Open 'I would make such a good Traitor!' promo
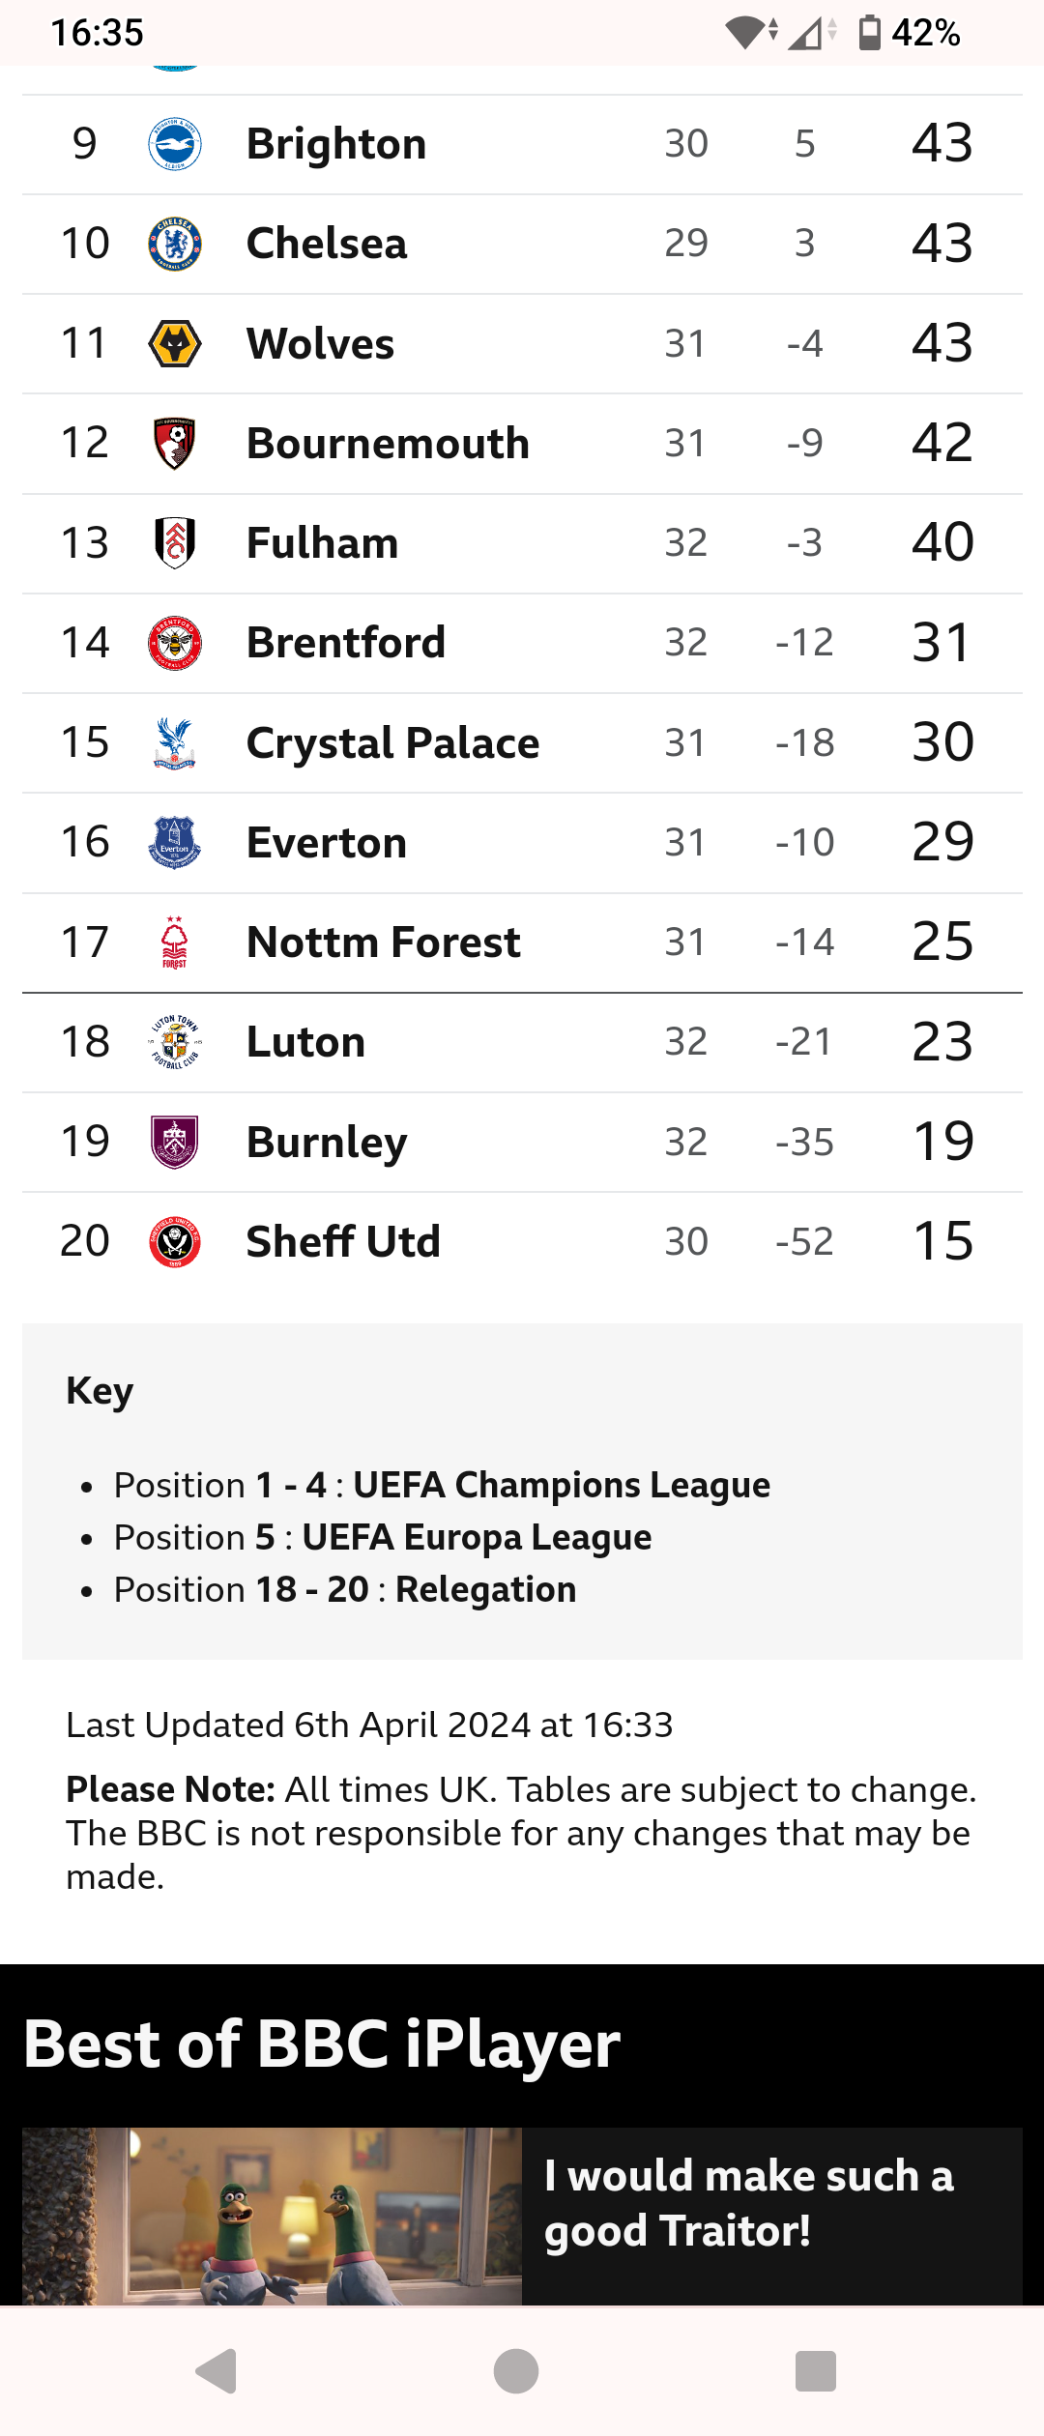The height and width of the screenshot is (2436, 1044). pyautogui.click(x=749, y=2204)
